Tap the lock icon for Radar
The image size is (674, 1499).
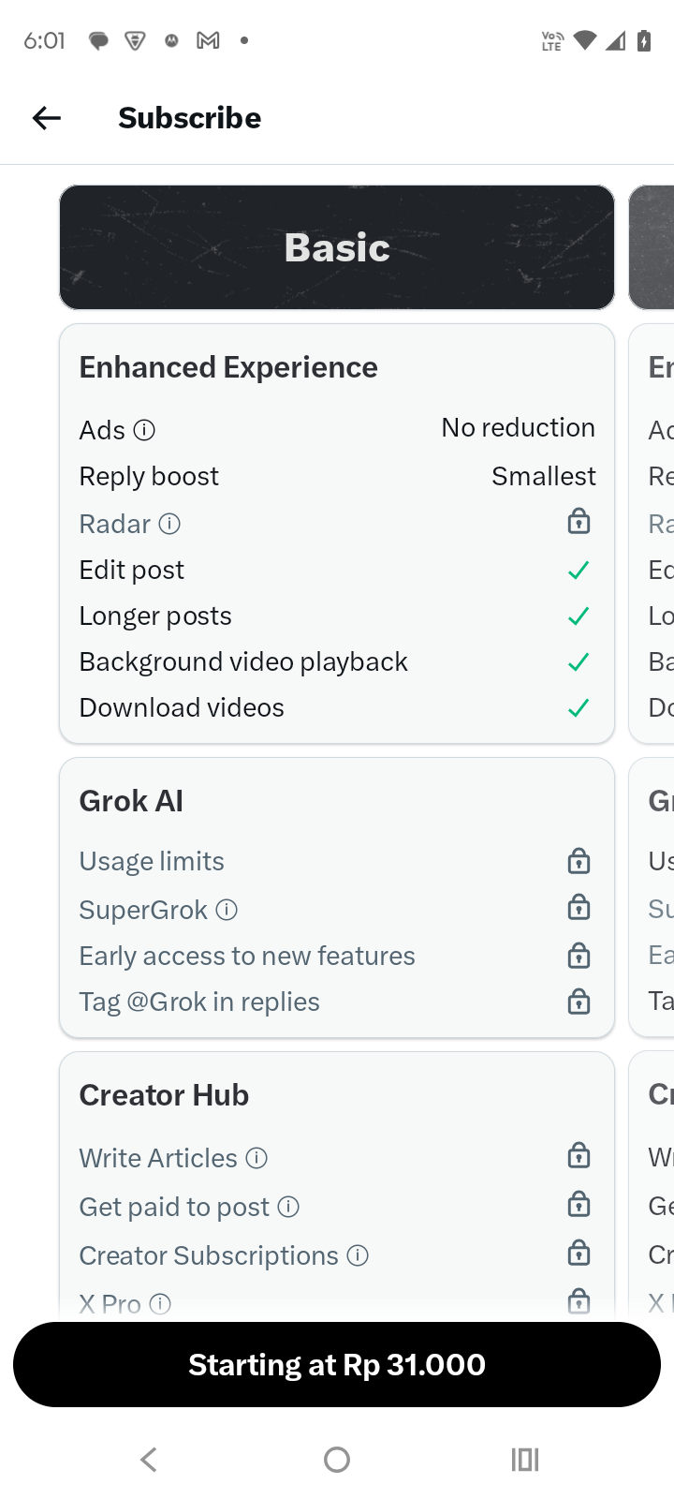point(579,521)
